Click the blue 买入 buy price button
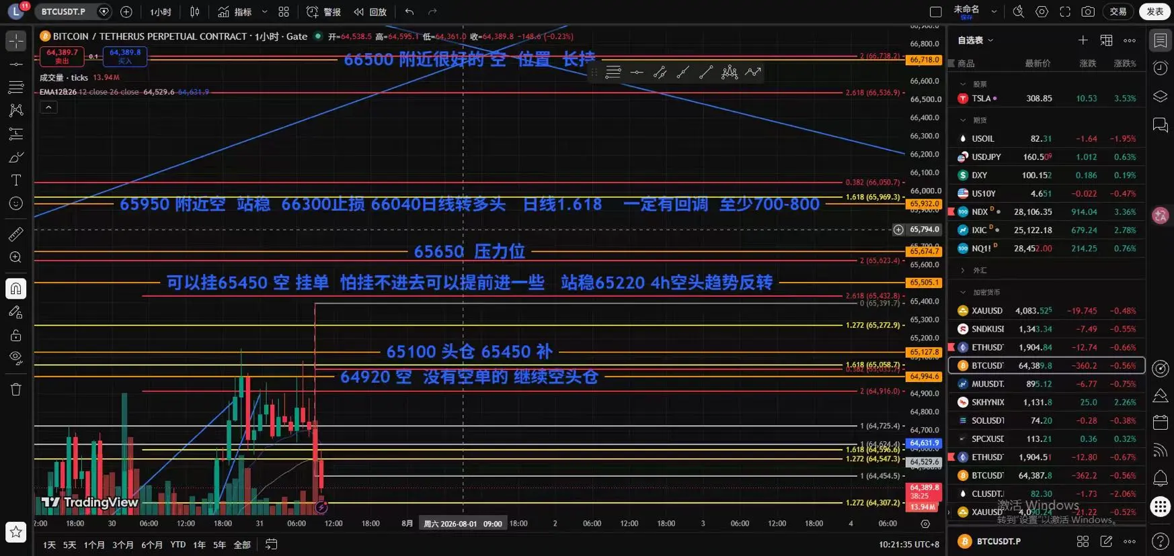 125,56
